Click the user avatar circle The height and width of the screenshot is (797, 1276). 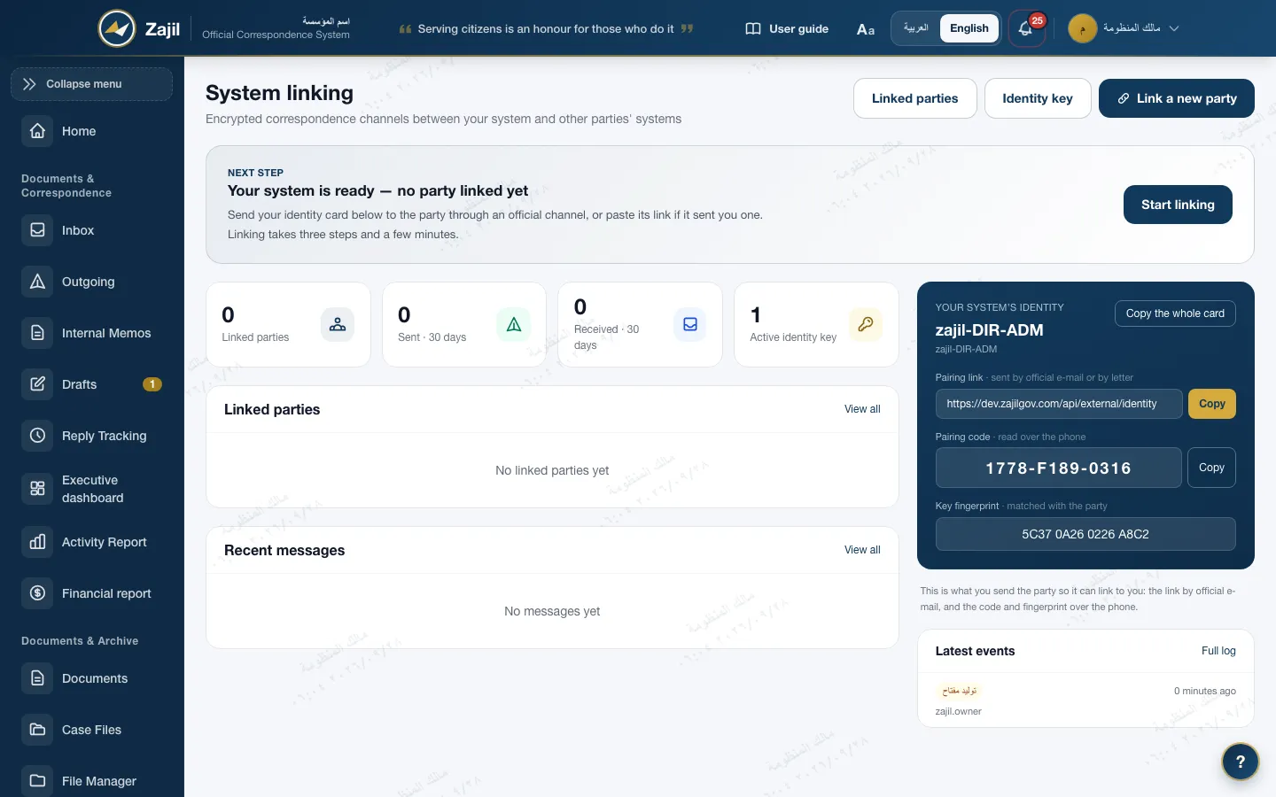pyautogui.click(x=1082, y=28)
